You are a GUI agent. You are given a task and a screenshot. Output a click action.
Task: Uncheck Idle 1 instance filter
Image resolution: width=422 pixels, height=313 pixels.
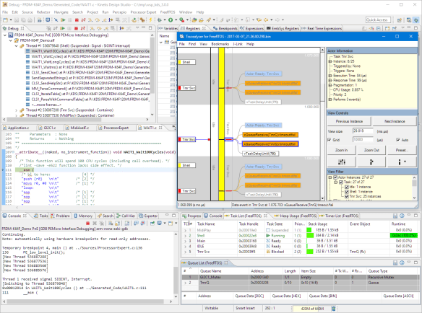(x=347, y=187)
